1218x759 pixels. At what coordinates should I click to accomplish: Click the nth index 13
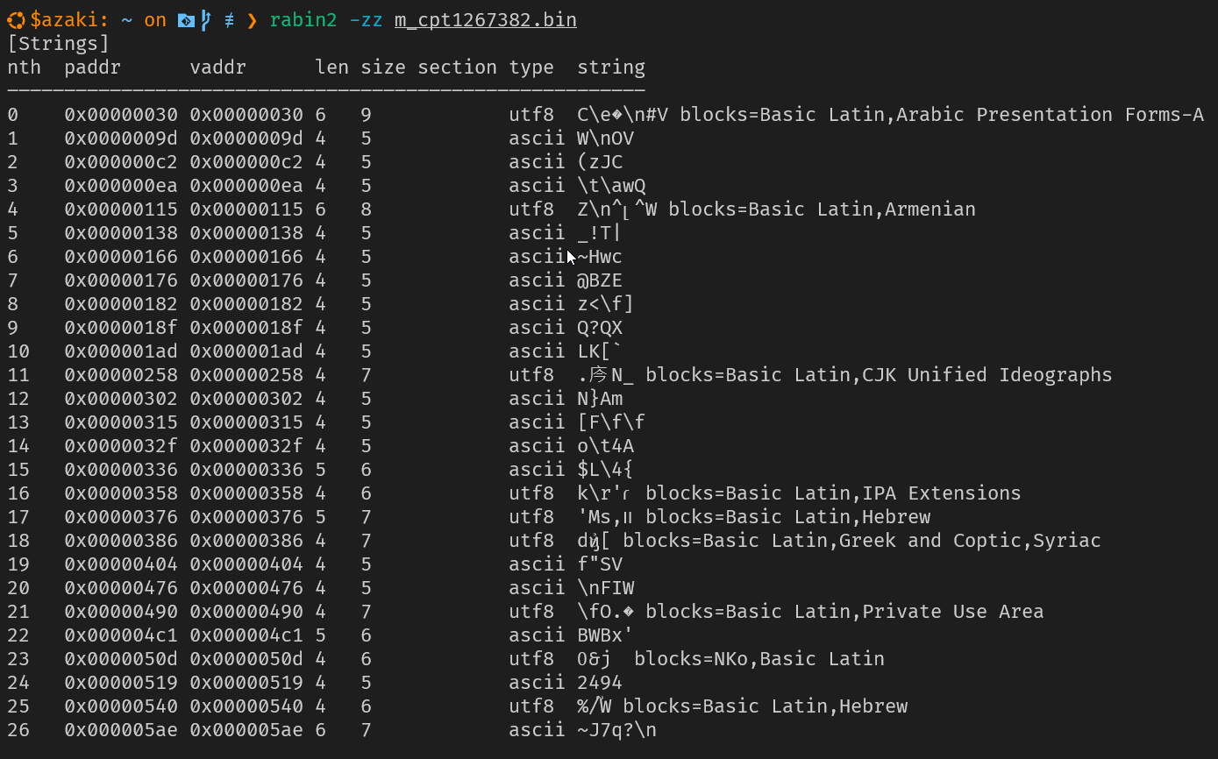[18, 422]
